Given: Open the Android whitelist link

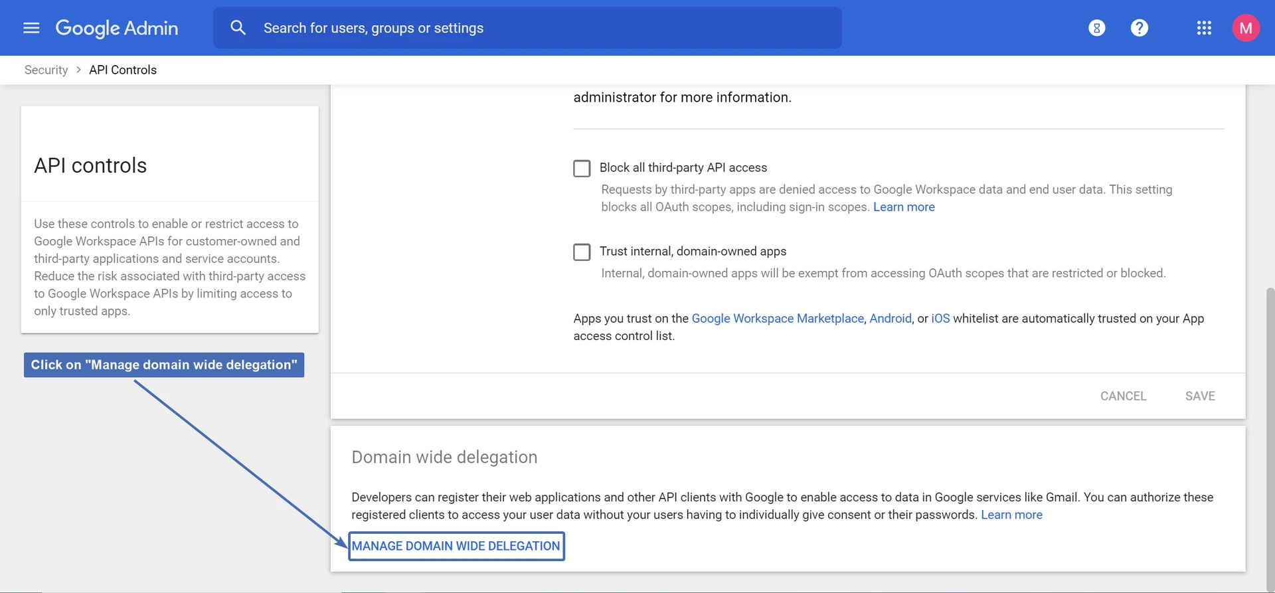Looking at the screenshot, I should [x=891, y=319].
